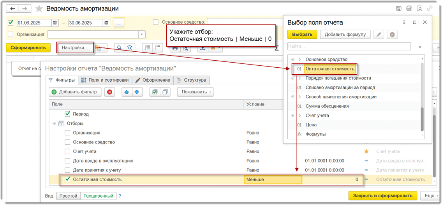Open the Еще dropdown button

(430, 195)
